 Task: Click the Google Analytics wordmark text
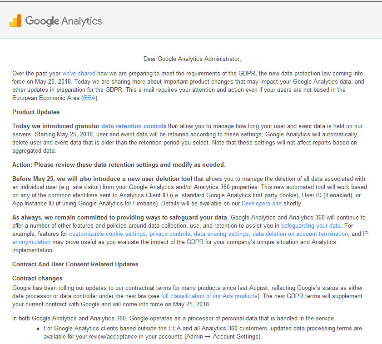(x=64, y=21)
